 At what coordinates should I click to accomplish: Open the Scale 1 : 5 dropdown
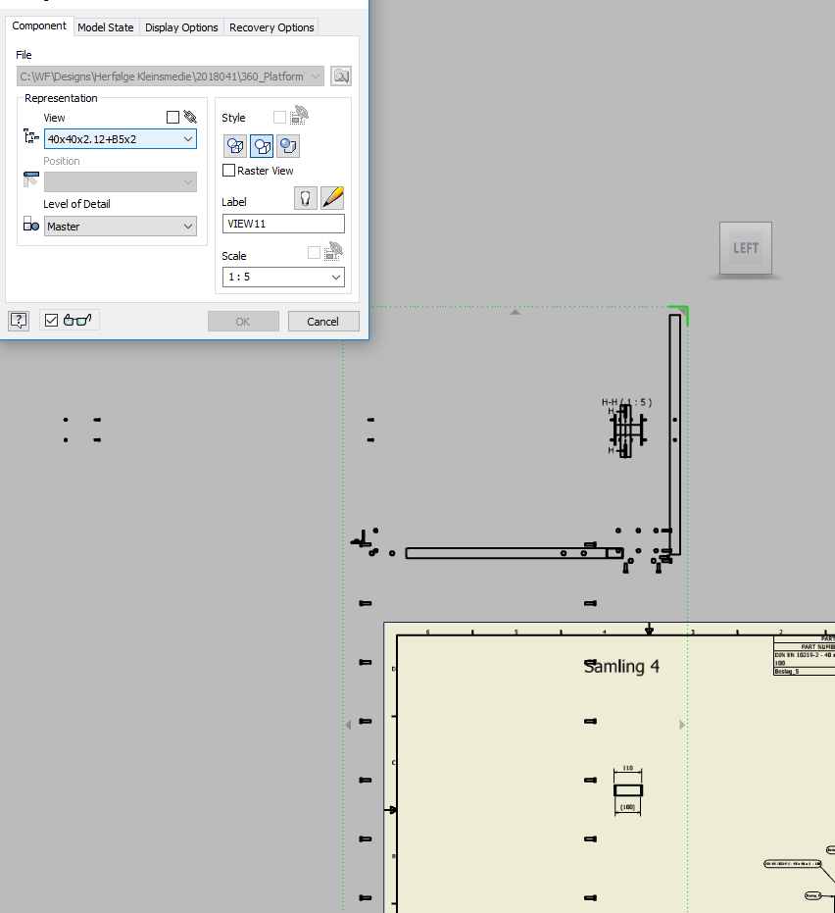(283, 278)
